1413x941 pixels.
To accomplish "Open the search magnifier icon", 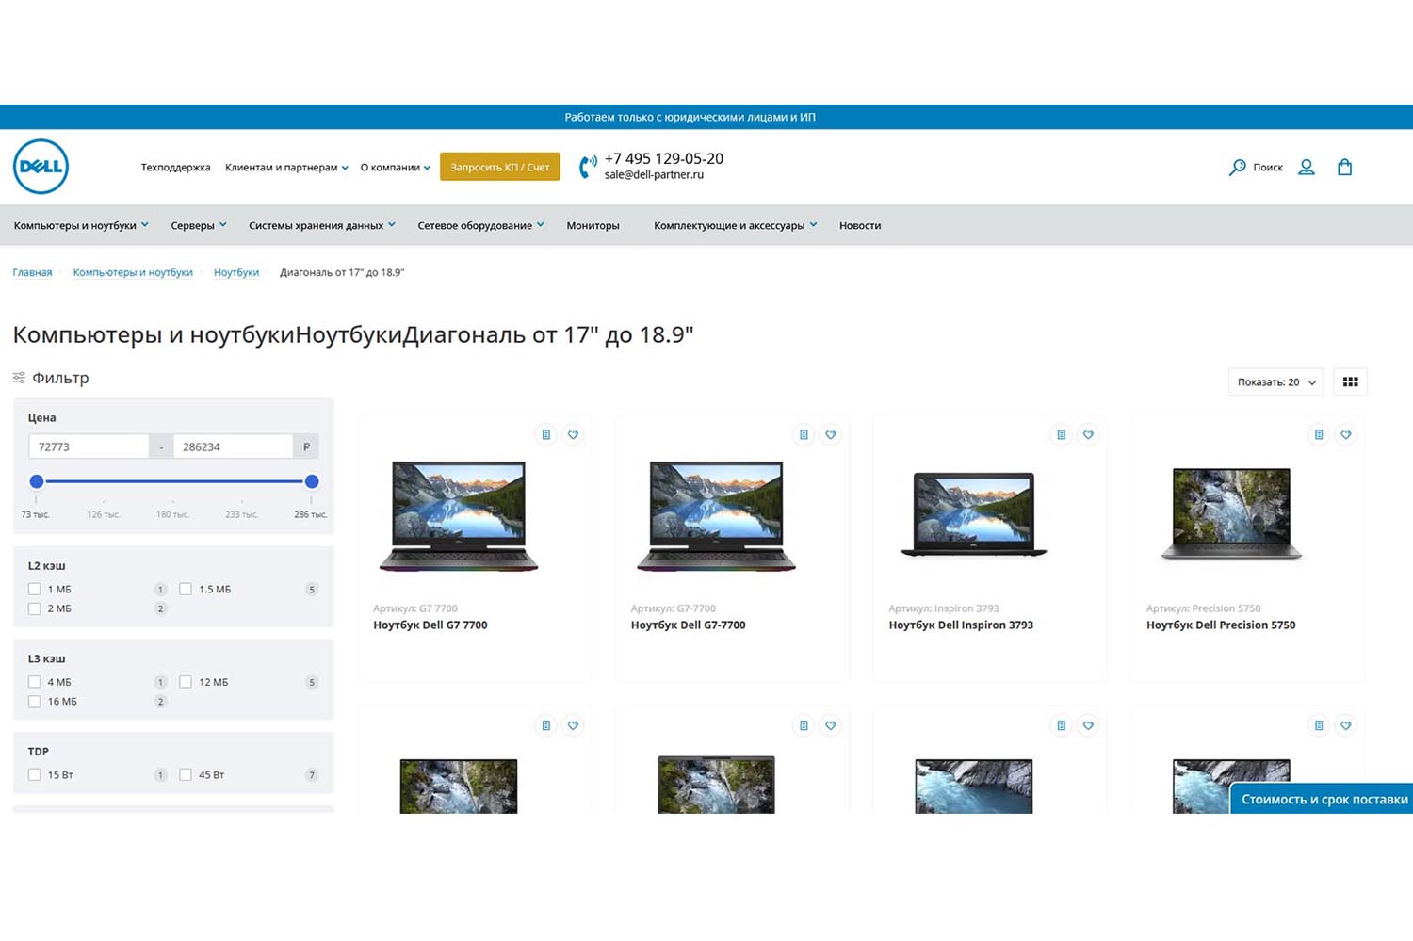I will (1237, 167).
